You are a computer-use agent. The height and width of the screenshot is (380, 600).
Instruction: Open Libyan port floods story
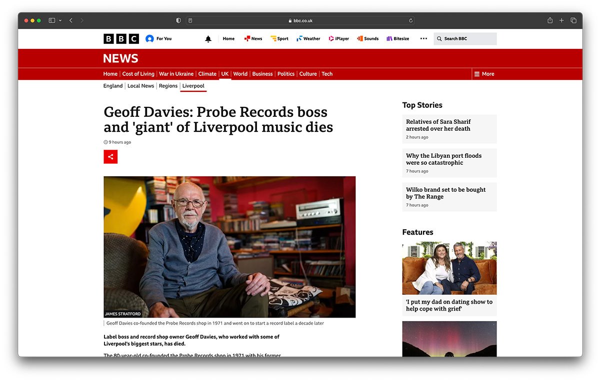(444, 159)
